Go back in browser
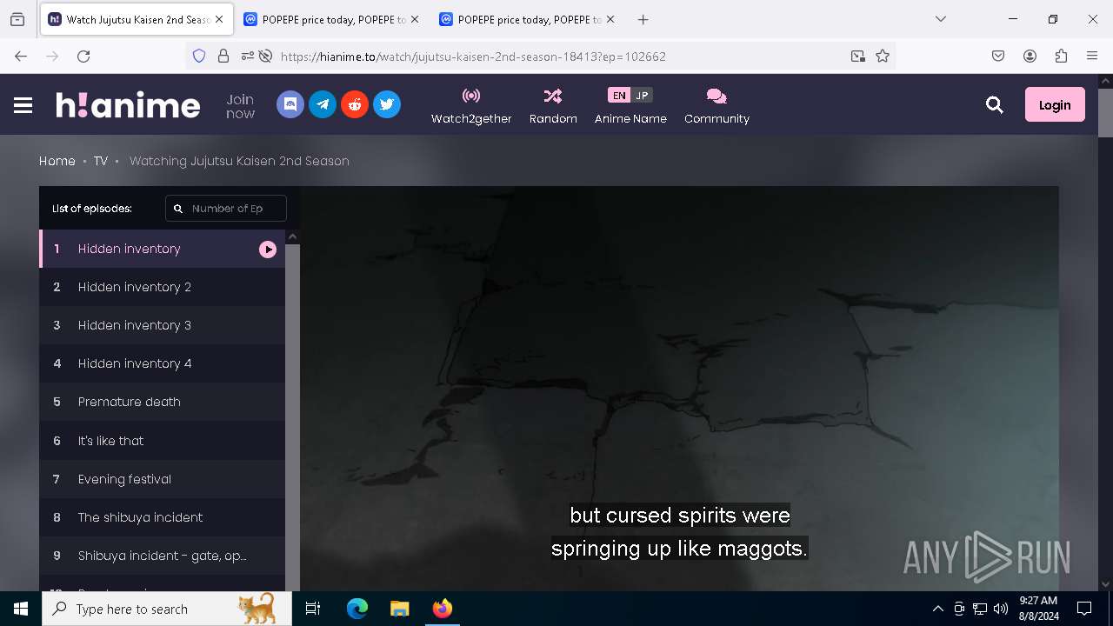 pyautogui.click(x=21, y=56)
